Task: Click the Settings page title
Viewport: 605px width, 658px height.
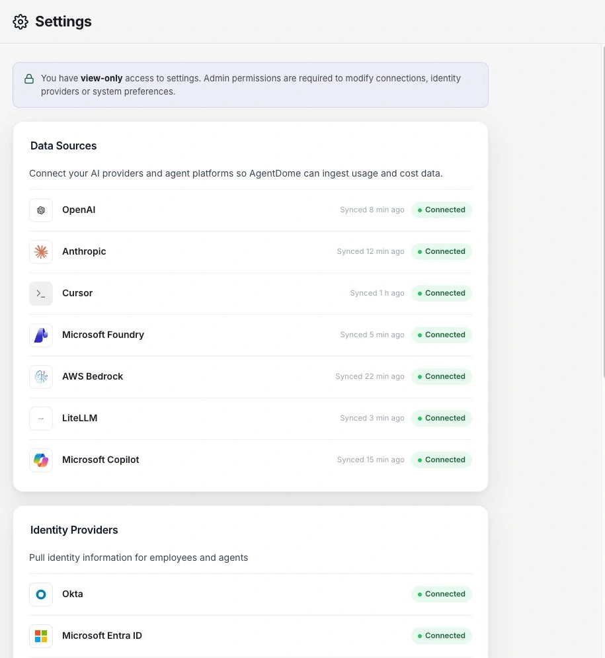Action: [x=63, y=22]
